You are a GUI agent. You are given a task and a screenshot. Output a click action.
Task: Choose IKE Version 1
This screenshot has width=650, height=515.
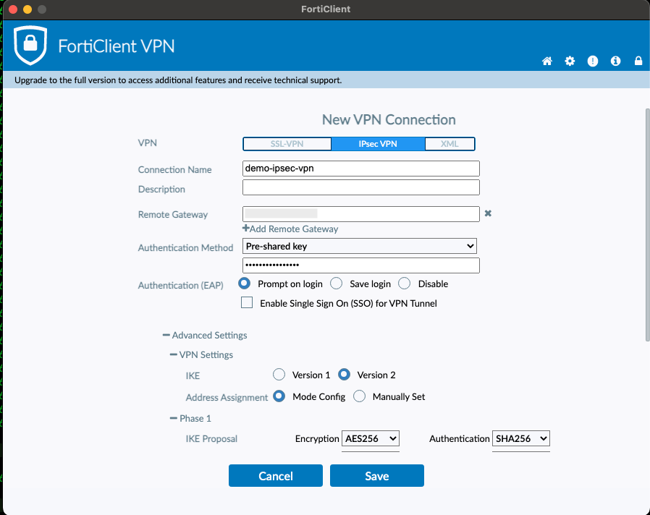279,375
